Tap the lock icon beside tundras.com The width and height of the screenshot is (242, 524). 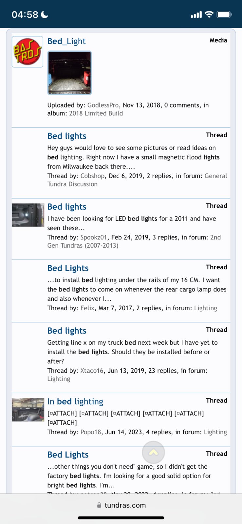pyautogui.click(x=99, y=505)
